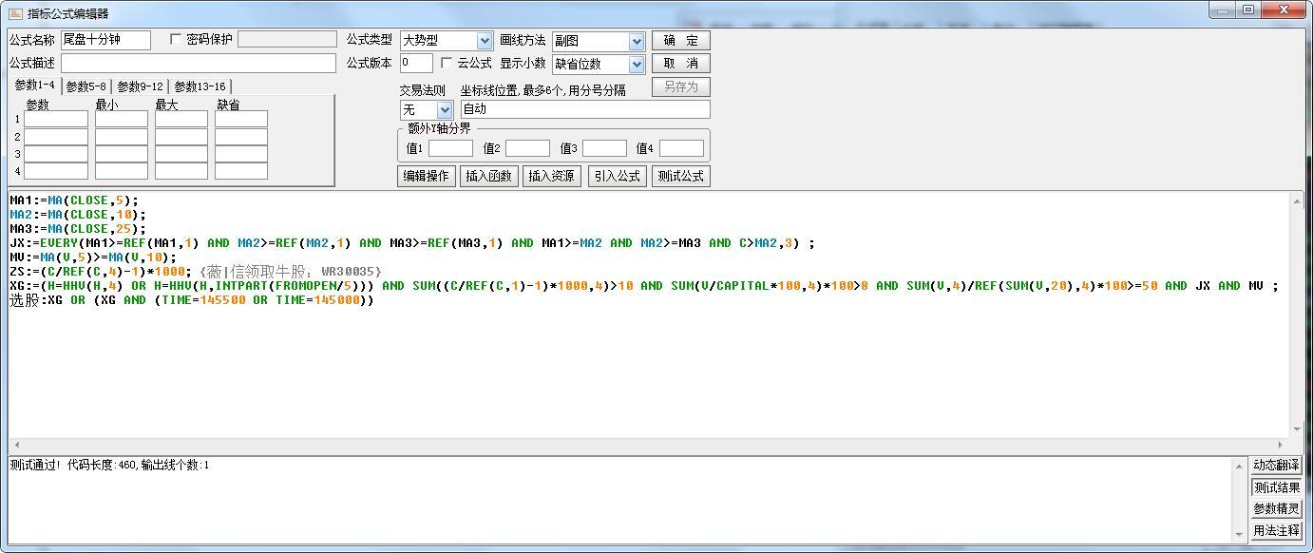Click the code line MA1:=MA(CLOSE,5)
The height and width of the screenshot is (553, 1313).
(x=74, y=200)
